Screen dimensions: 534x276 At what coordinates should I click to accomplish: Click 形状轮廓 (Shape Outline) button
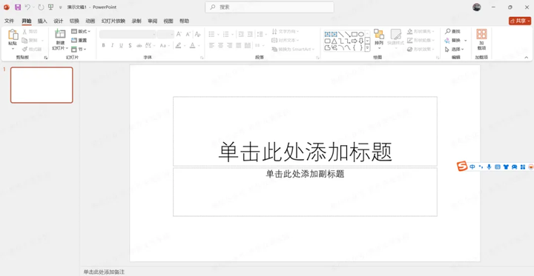(x=421, y=40)
